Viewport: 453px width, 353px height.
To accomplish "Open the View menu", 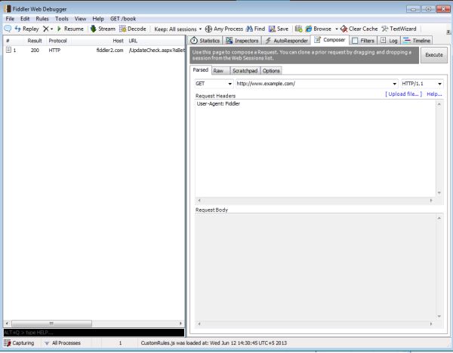I will coord(80,19).
